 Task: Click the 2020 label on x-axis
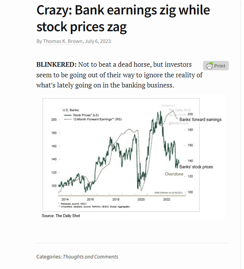pos(141,200)
